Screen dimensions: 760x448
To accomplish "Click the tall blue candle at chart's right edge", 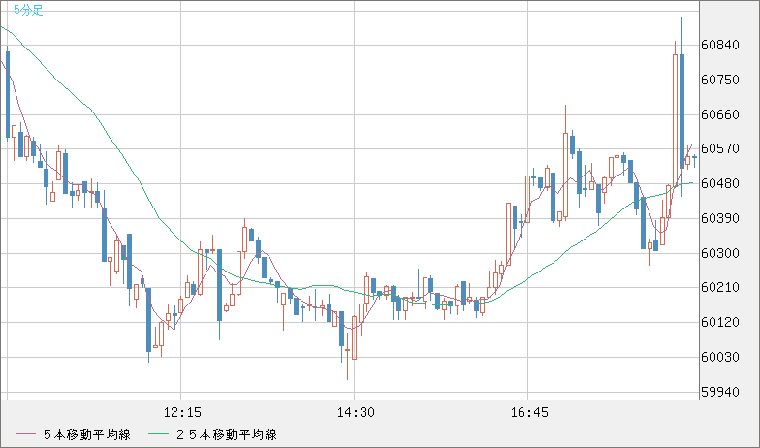I will [682, 111].
